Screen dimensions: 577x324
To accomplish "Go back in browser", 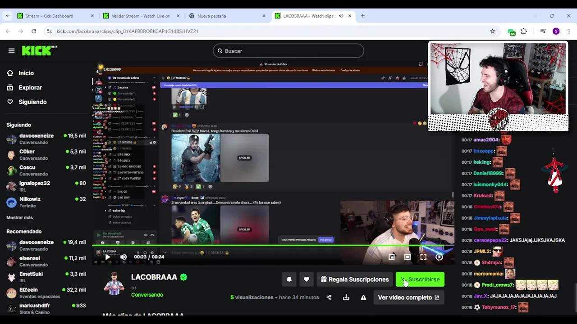I will [8, 31].
